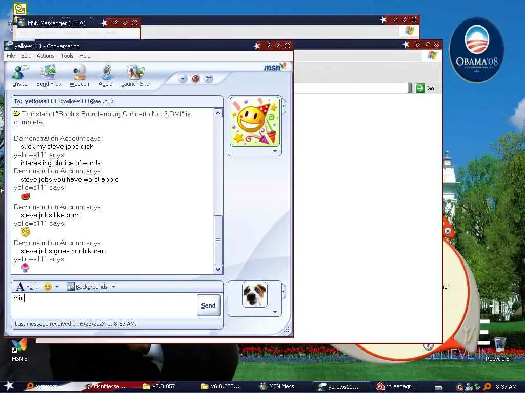Viewport: 525px width, 393px height.
Task: Click the orange magnifier tray icon
Action: tap(487, 387)
